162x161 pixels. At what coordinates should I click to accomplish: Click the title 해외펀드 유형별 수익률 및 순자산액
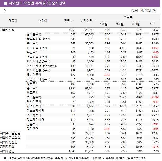pos(37,3)
